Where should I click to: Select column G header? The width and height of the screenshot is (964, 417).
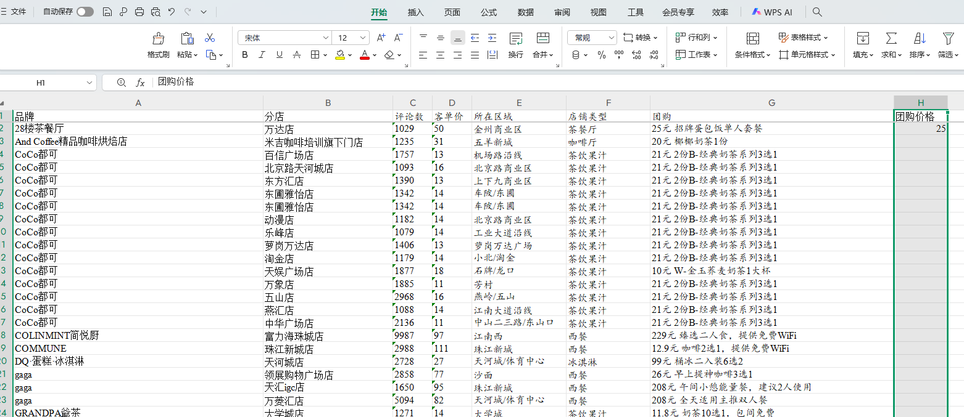point(772,103)
